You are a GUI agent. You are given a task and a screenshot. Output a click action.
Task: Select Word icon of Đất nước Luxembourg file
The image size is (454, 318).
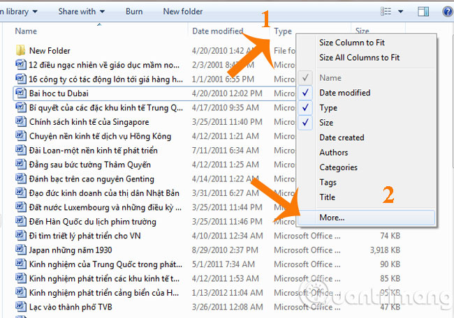click(20, 207)
